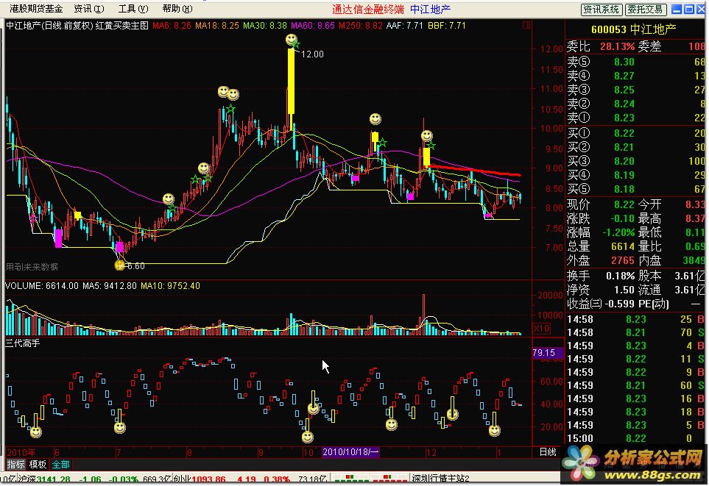Image resolution: width=709 pixels, height=486 pixels.
Task: Open the 帮助(H) menu
Action: (x=177, y=9)
